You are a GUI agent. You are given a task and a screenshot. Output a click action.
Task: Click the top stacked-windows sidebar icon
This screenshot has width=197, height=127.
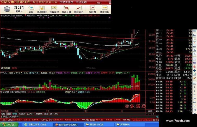click(x=194, y=31)
